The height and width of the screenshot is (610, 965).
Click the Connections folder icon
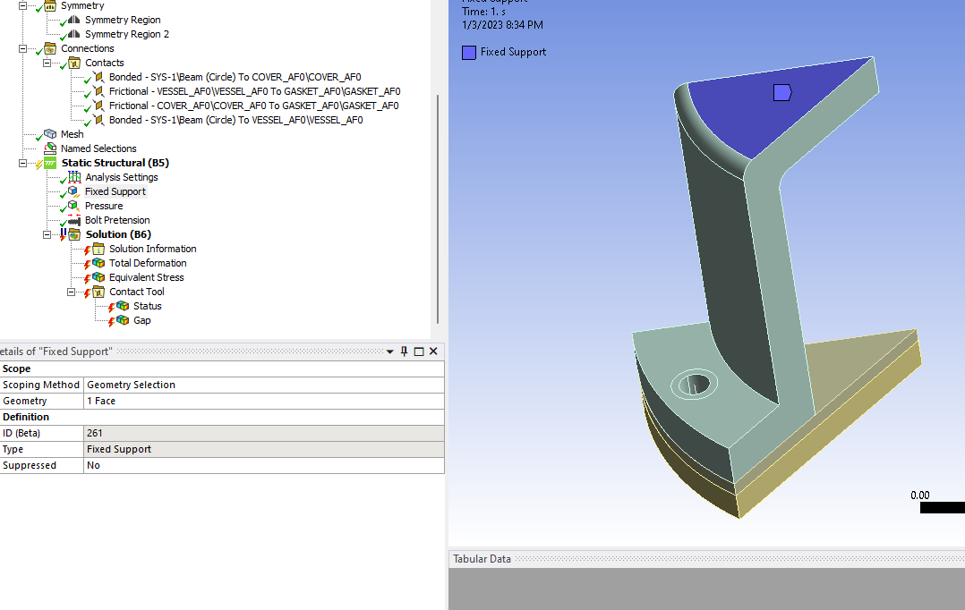coord(50,48)
